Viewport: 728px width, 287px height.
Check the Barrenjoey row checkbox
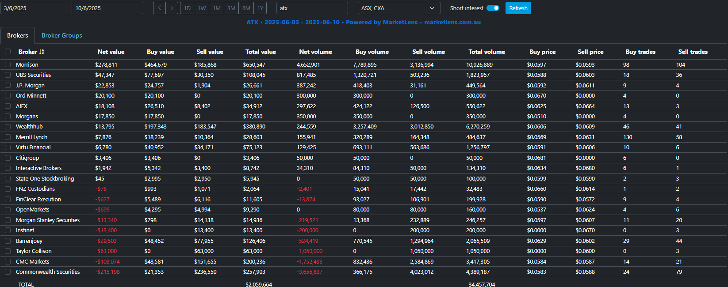[8, 241]
